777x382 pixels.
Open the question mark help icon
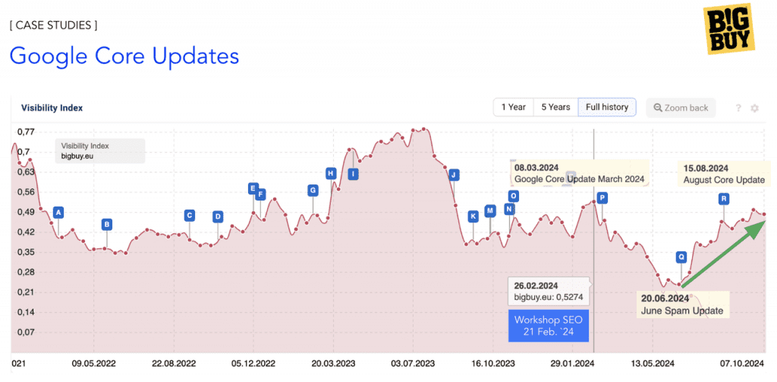(x=738, y=108)
